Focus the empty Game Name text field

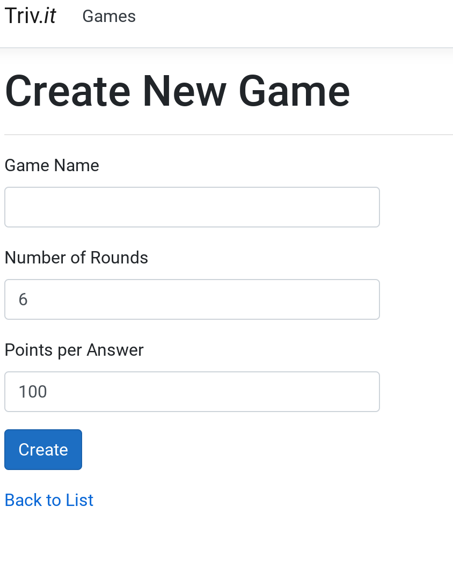point(192,207)
